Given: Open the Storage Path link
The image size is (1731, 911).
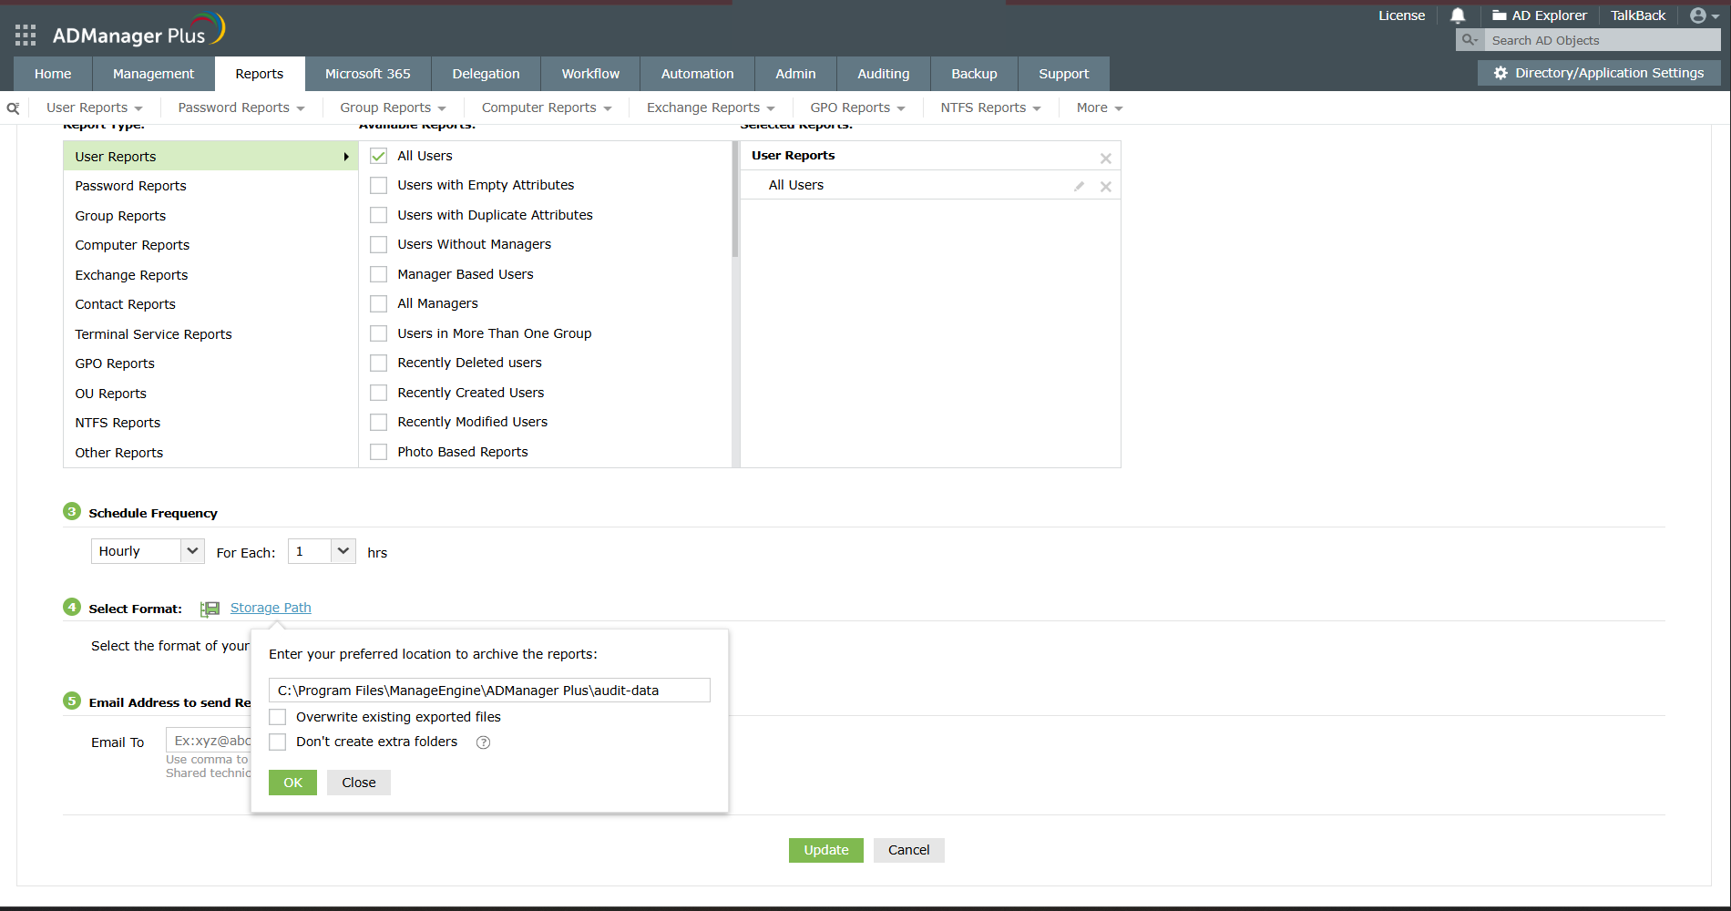Looking at the screenshot, I should pyautogui.click(x=271, y=608).
